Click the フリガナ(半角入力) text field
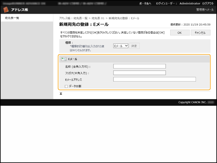217x163 pixels. click(139, 73)
